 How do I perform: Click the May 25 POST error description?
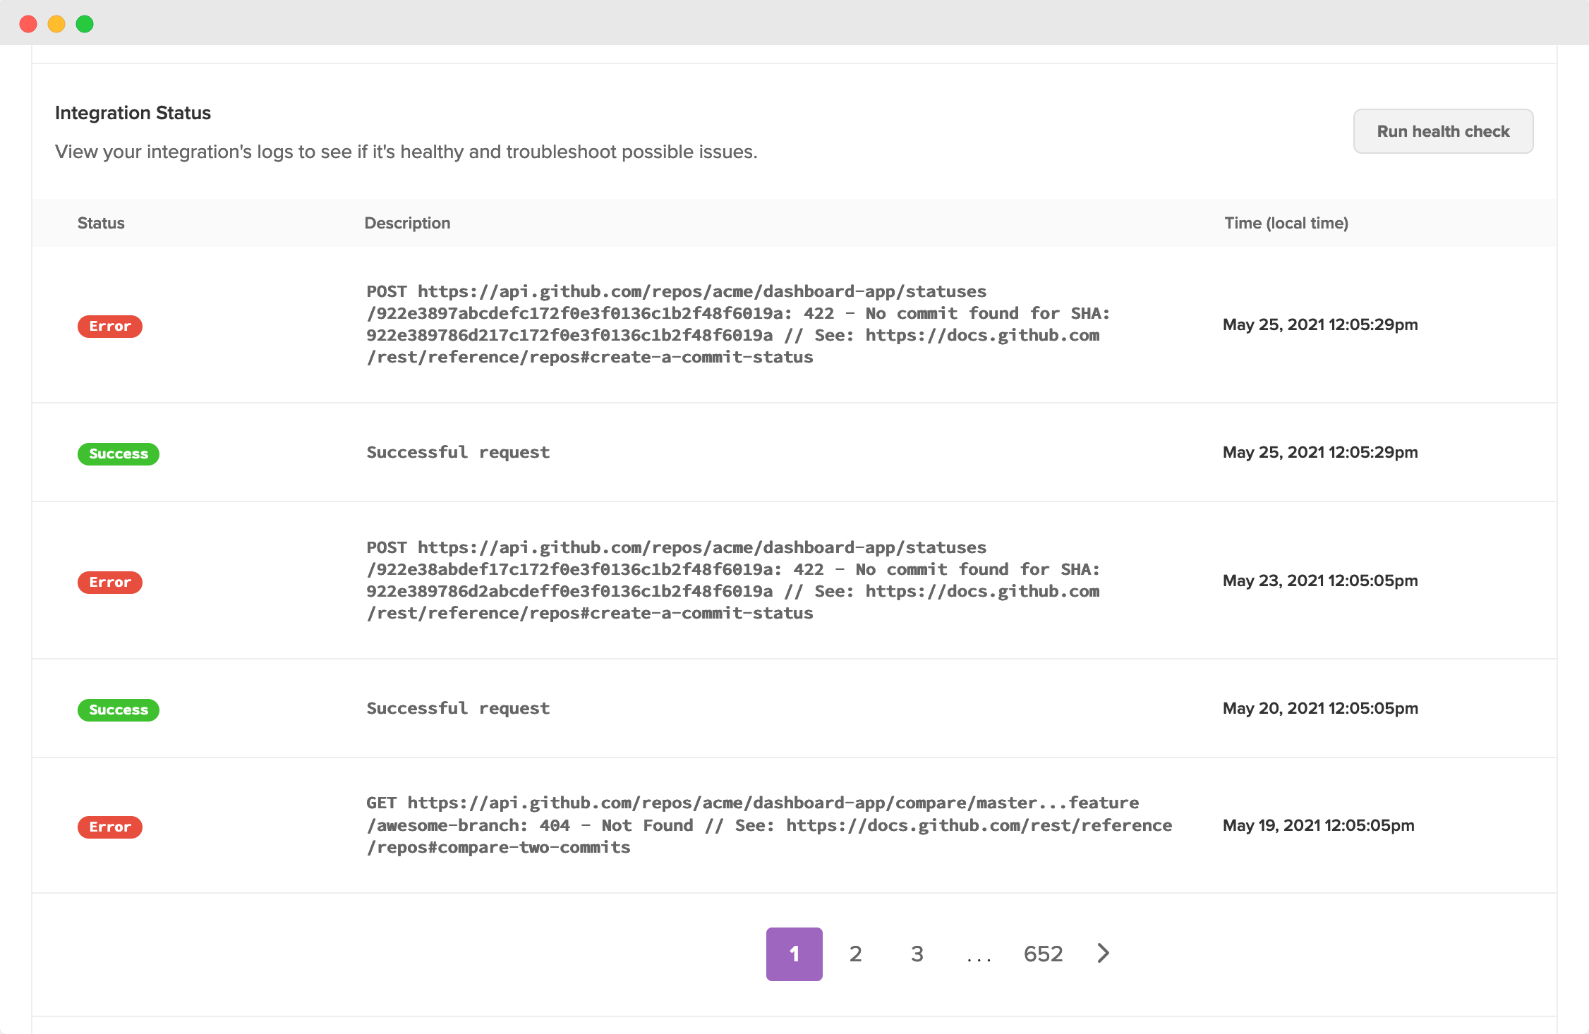pos(737,324)
